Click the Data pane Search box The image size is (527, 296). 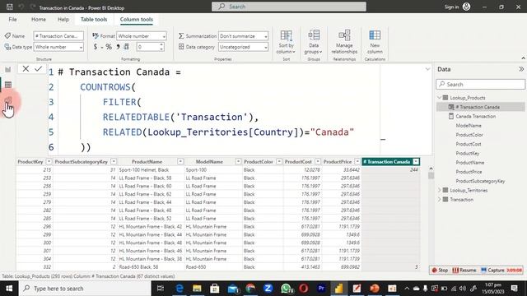pos(481,84)
